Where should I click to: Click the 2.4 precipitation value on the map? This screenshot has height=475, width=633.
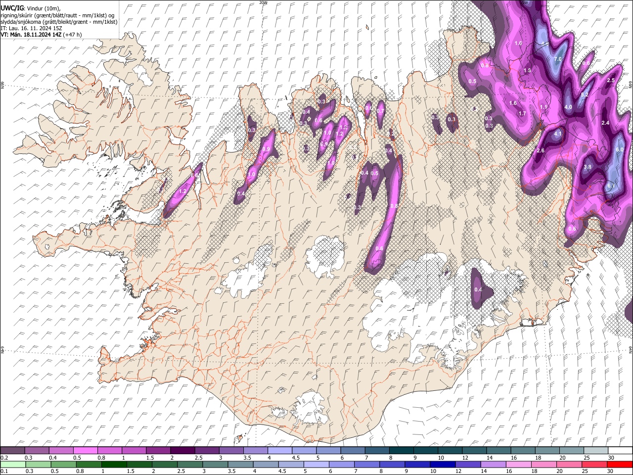pyautogui.click(x=605, y=123)
